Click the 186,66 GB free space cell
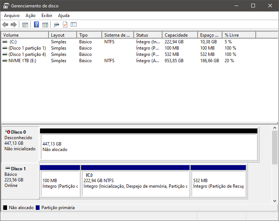 tap(209, 61)
